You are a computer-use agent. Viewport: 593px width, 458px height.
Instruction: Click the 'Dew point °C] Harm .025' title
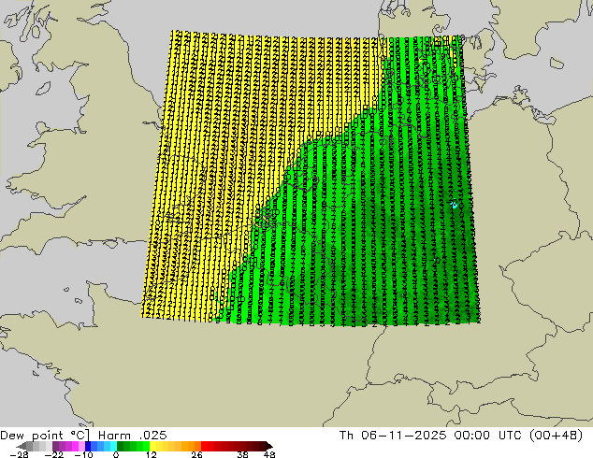[x=83, y=436]
